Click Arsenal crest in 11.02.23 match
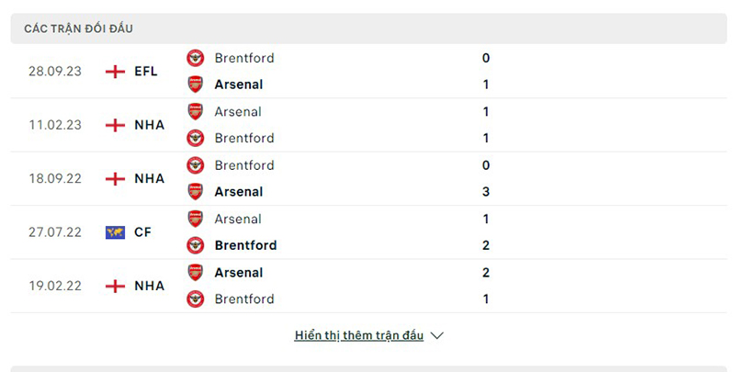This screenshot has width=735, height=372. click(x=196, y=111)
